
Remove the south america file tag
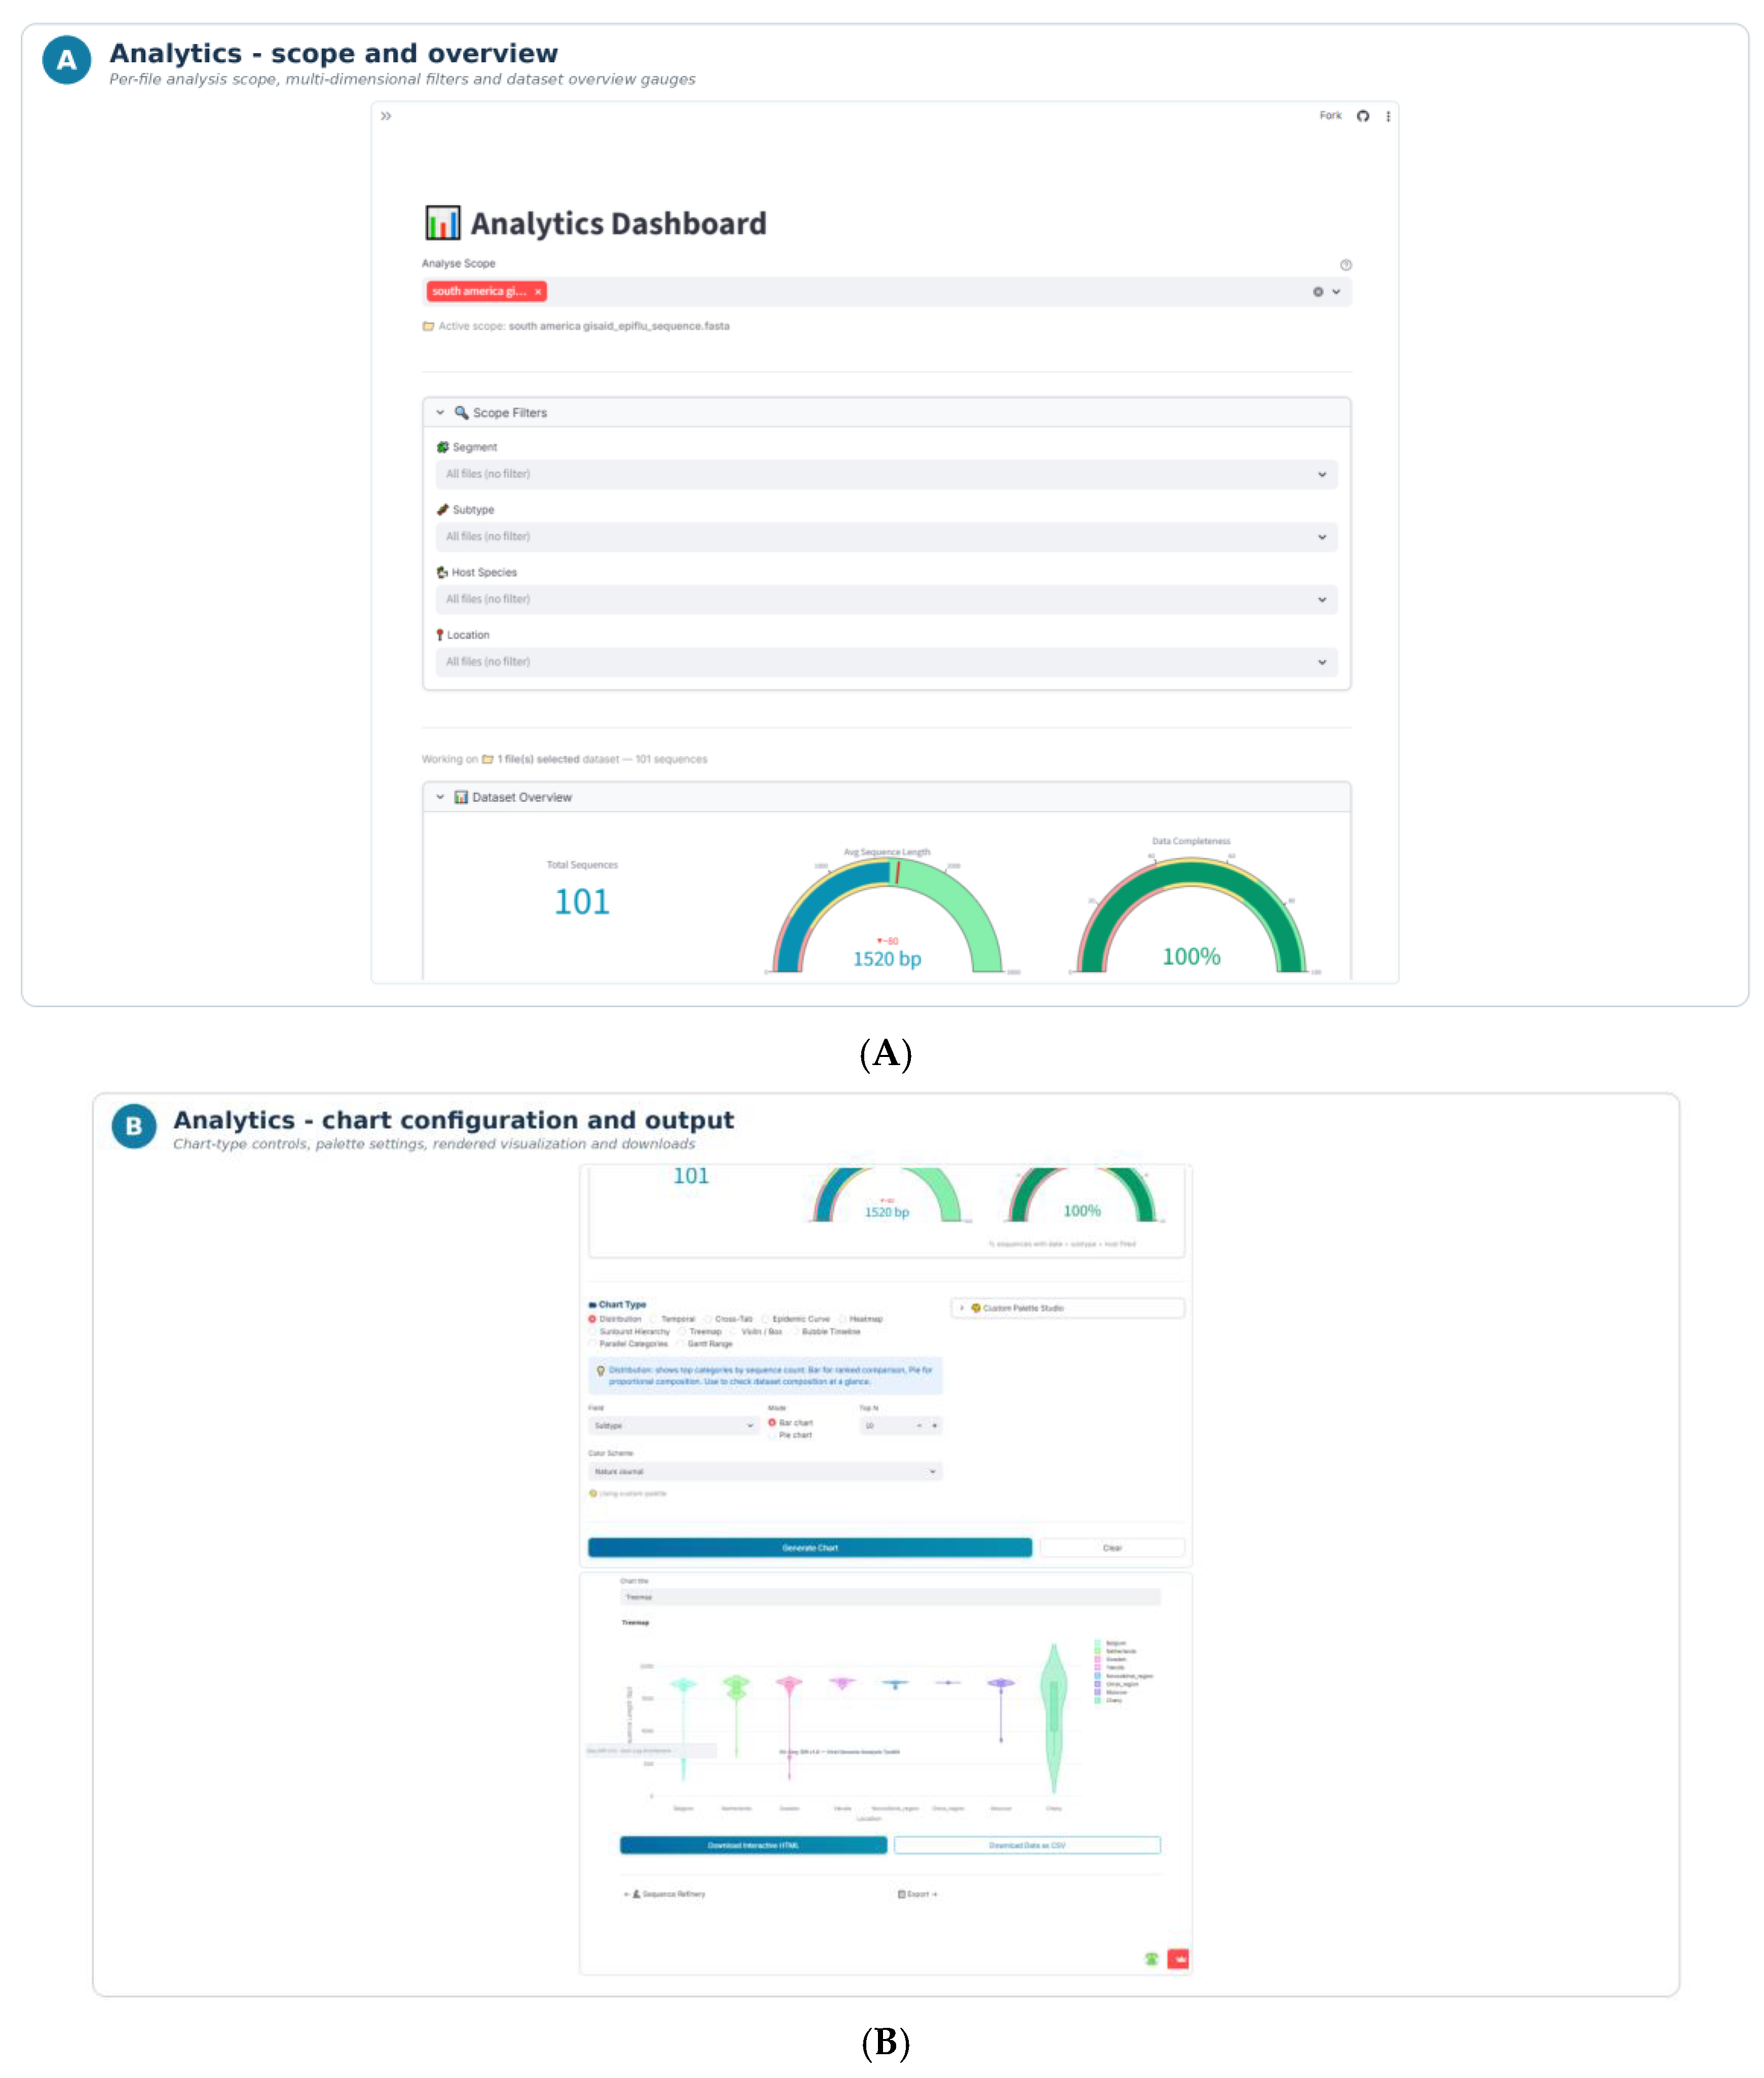tap(538, 292)
